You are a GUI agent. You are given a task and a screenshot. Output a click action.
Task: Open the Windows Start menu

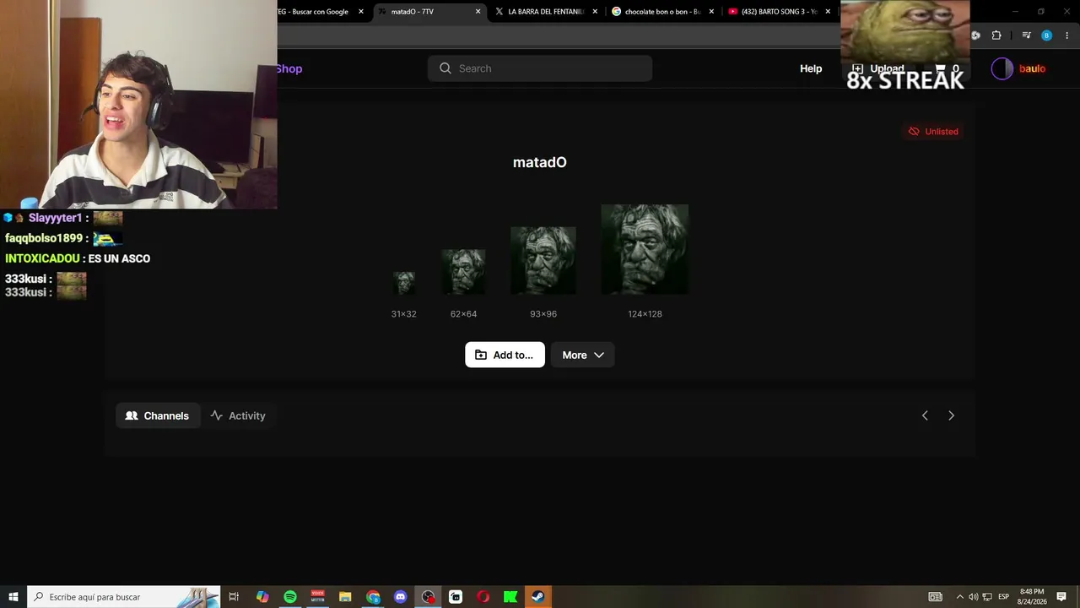click(x=13, y=597)
